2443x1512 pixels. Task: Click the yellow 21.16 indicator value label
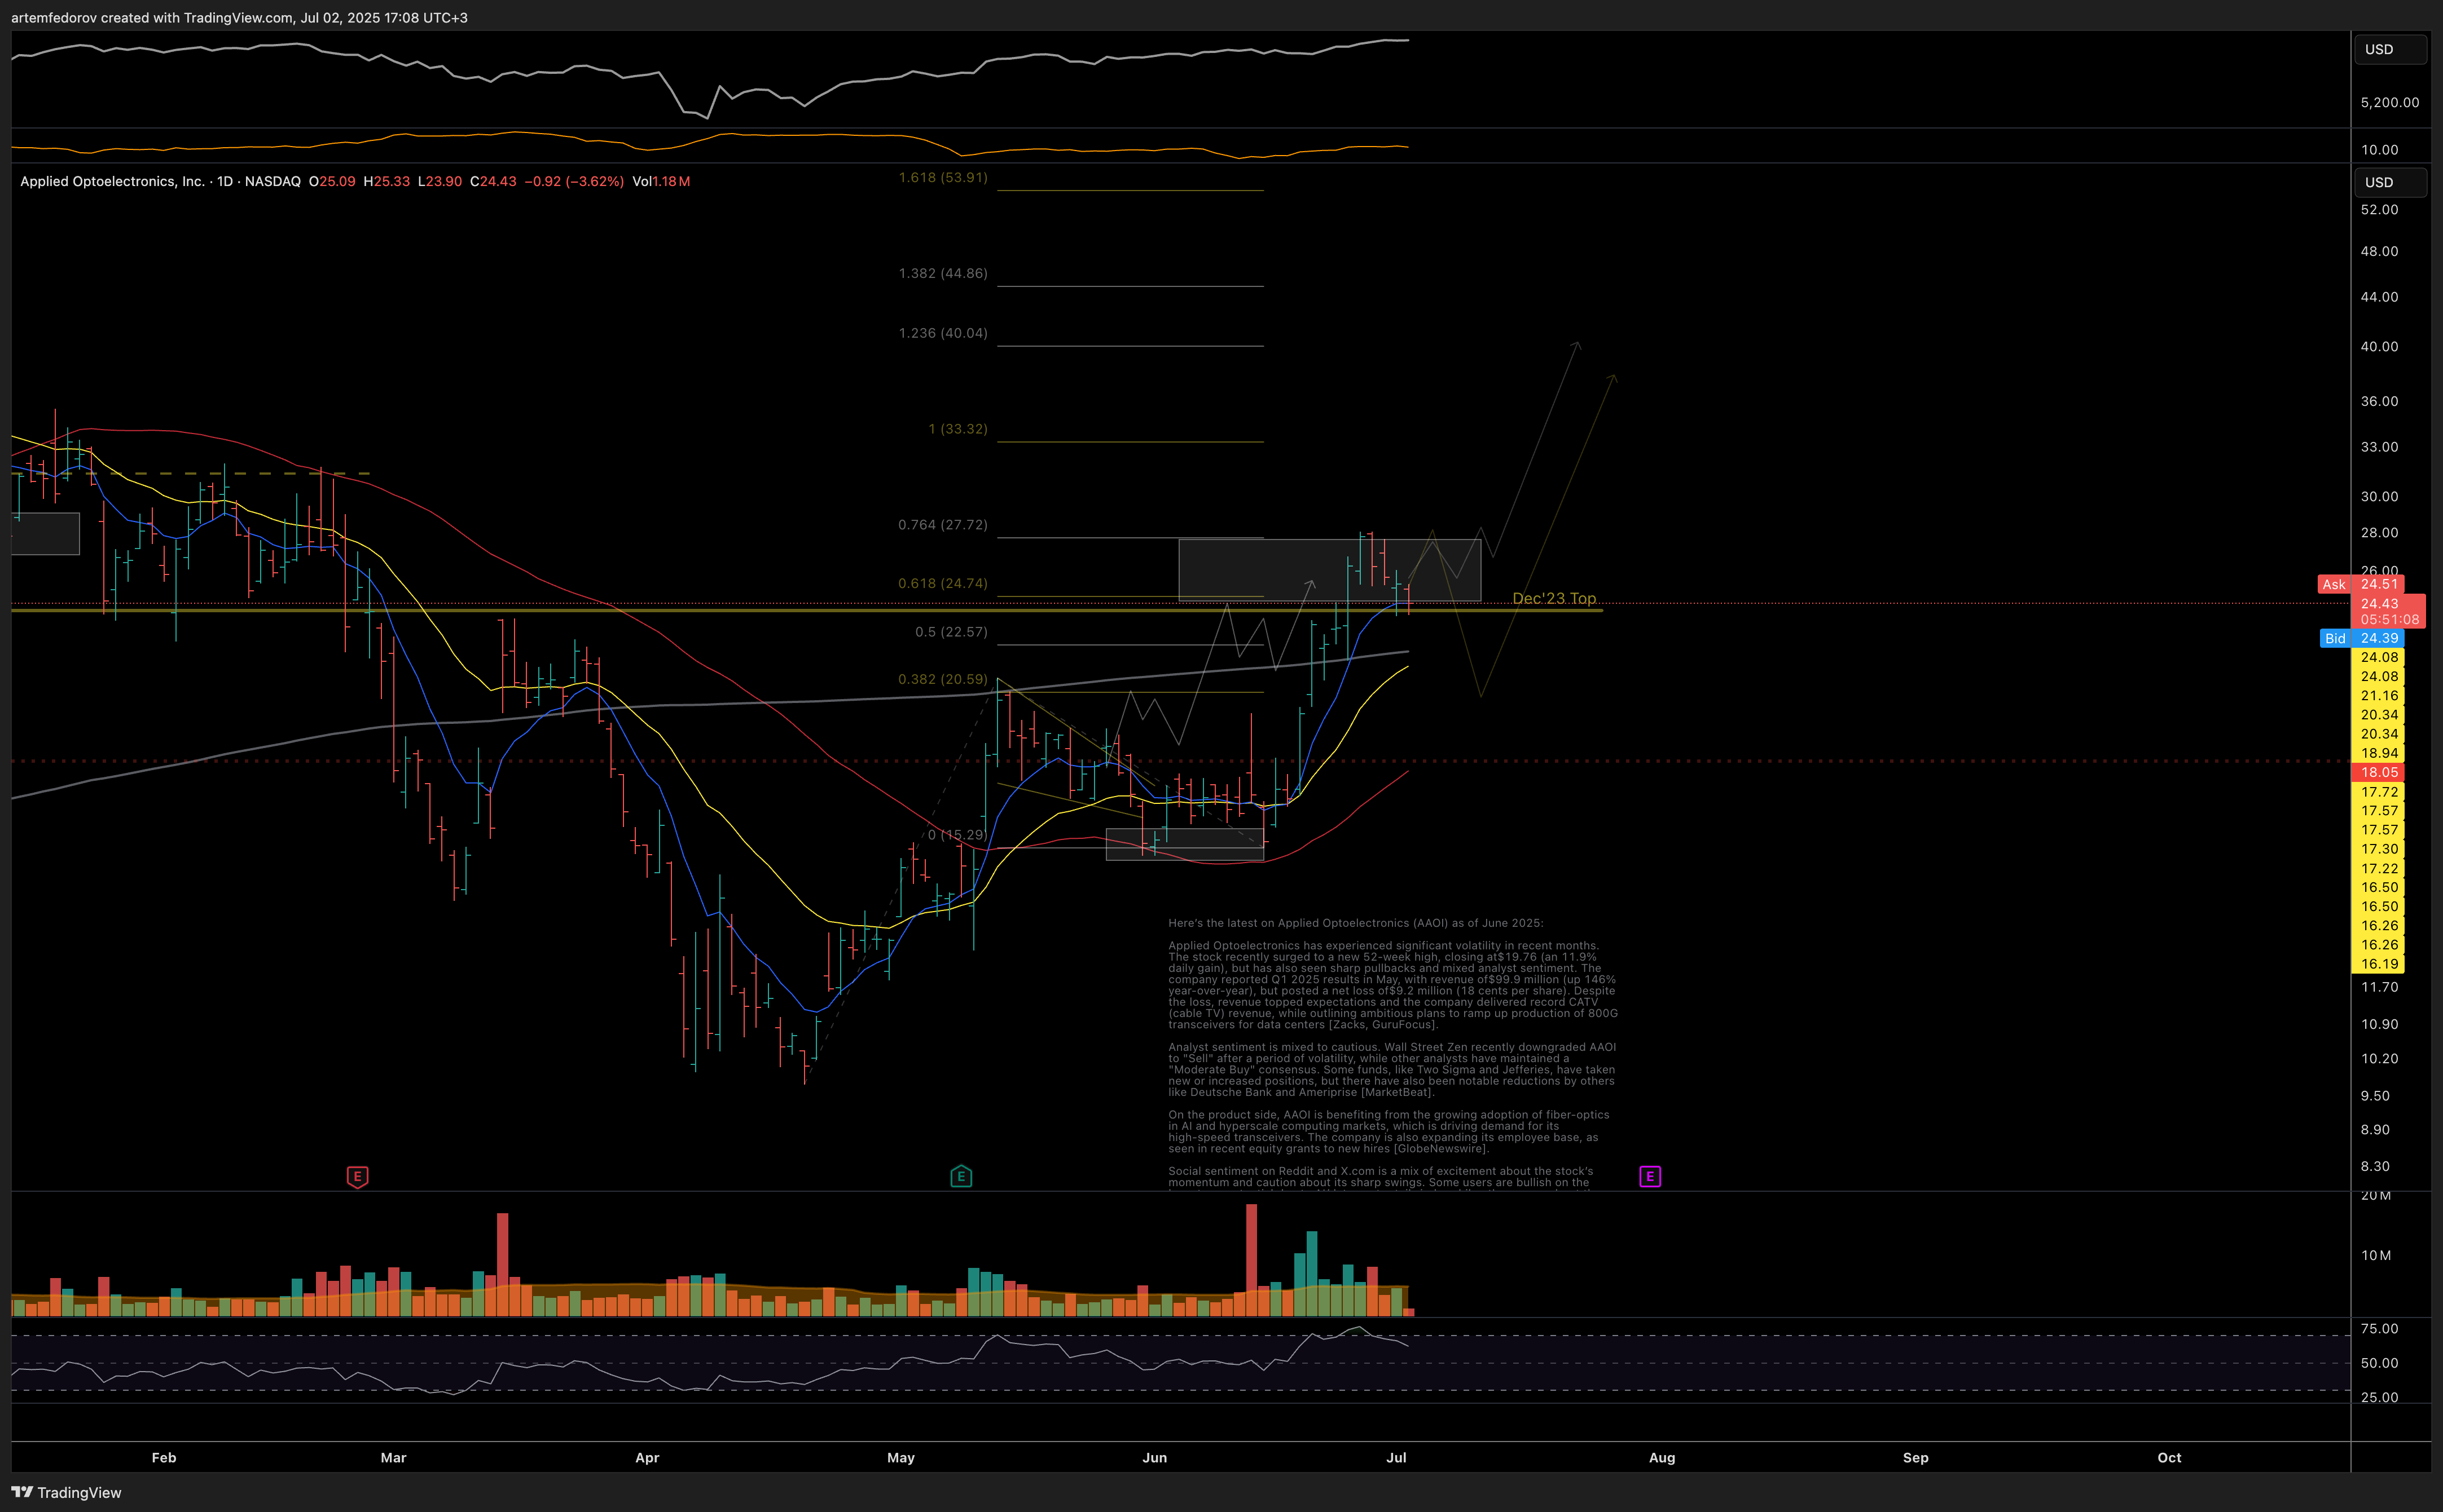[x=2378, y=695]
